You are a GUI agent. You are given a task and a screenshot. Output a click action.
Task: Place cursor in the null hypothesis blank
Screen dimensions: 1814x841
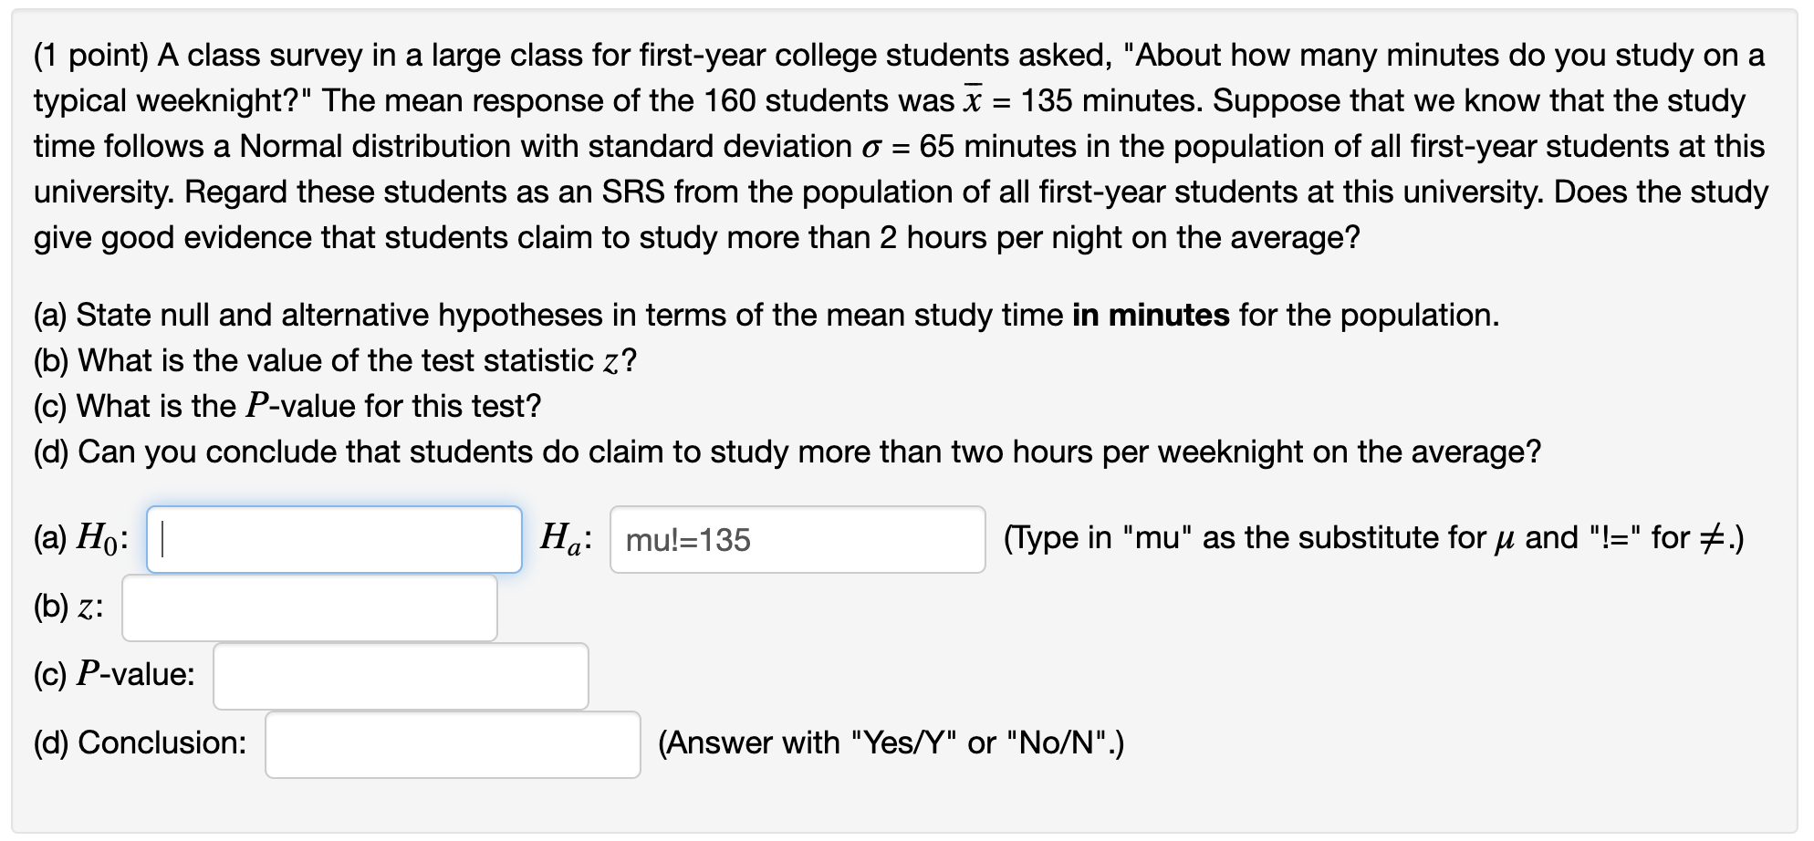coord(333,540)
